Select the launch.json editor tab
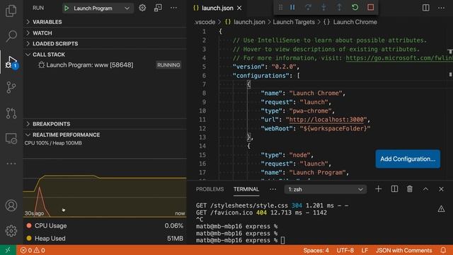 (x=217, y=8)
